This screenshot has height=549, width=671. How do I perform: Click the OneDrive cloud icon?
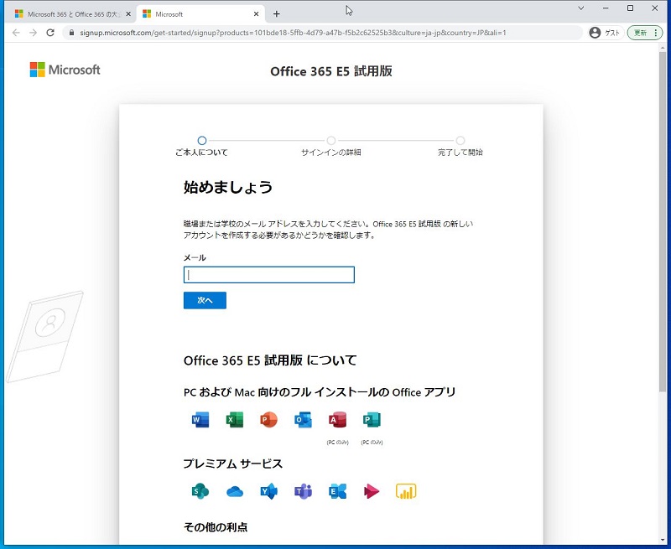click(x=235, y=492)
